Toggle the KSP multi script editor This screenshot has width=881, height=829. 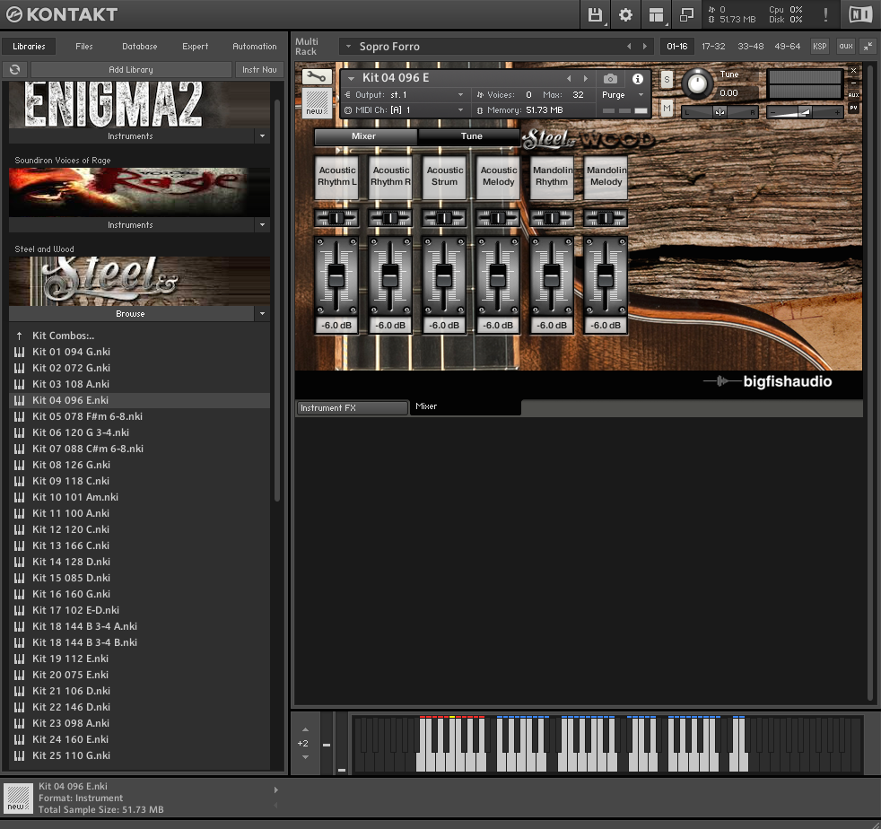[820, 46]
